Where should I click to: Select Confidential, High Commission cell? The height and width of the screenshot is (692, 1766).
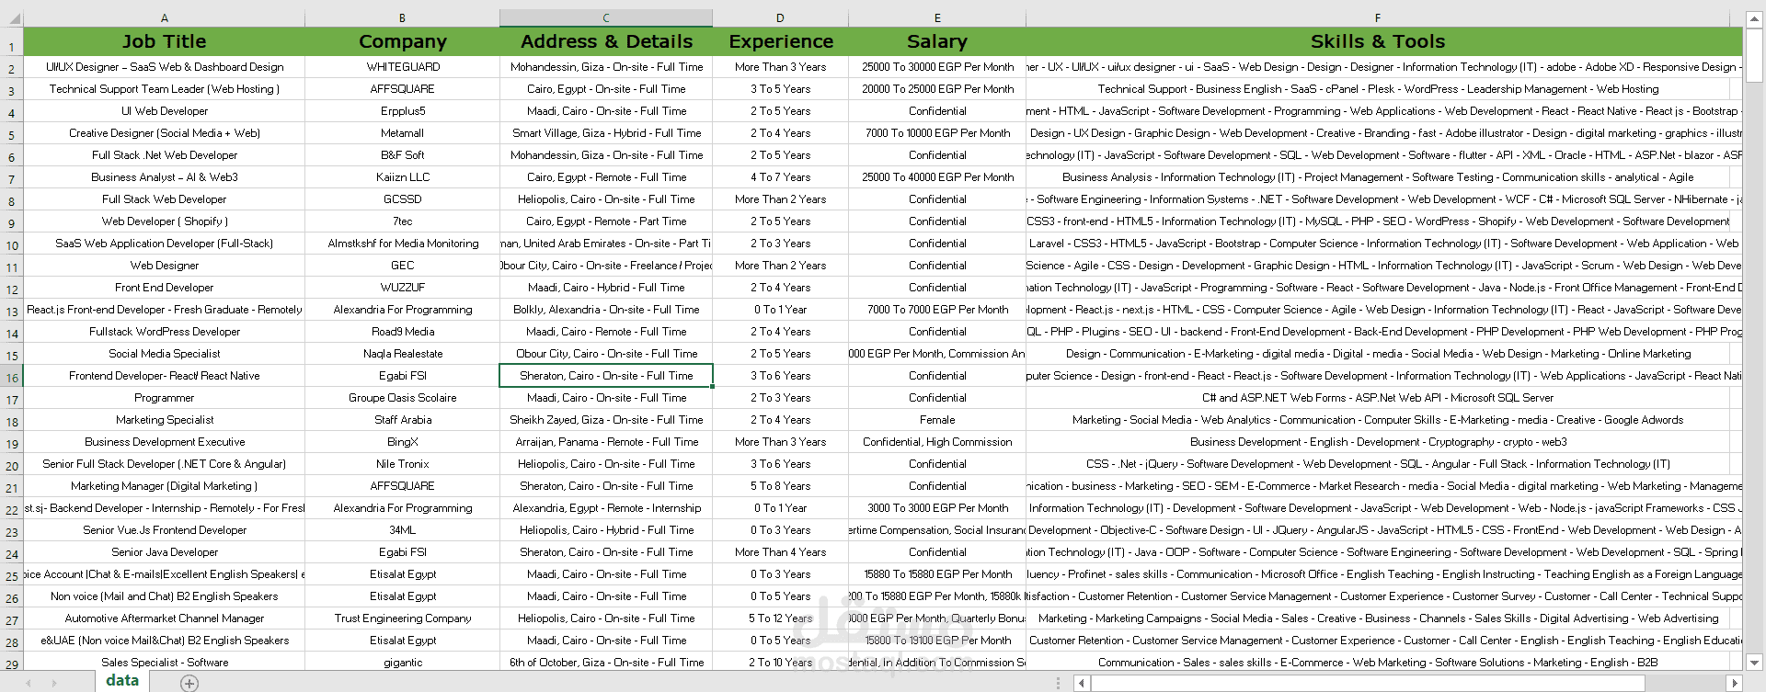(x=937, y=442)
